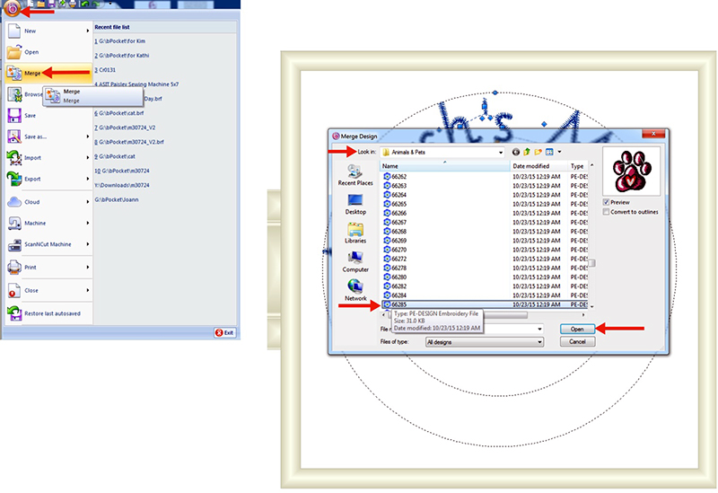This screenshot has height=493, width=718.
Task: Enable Convert to outlines checkbox
Action: 608,212
